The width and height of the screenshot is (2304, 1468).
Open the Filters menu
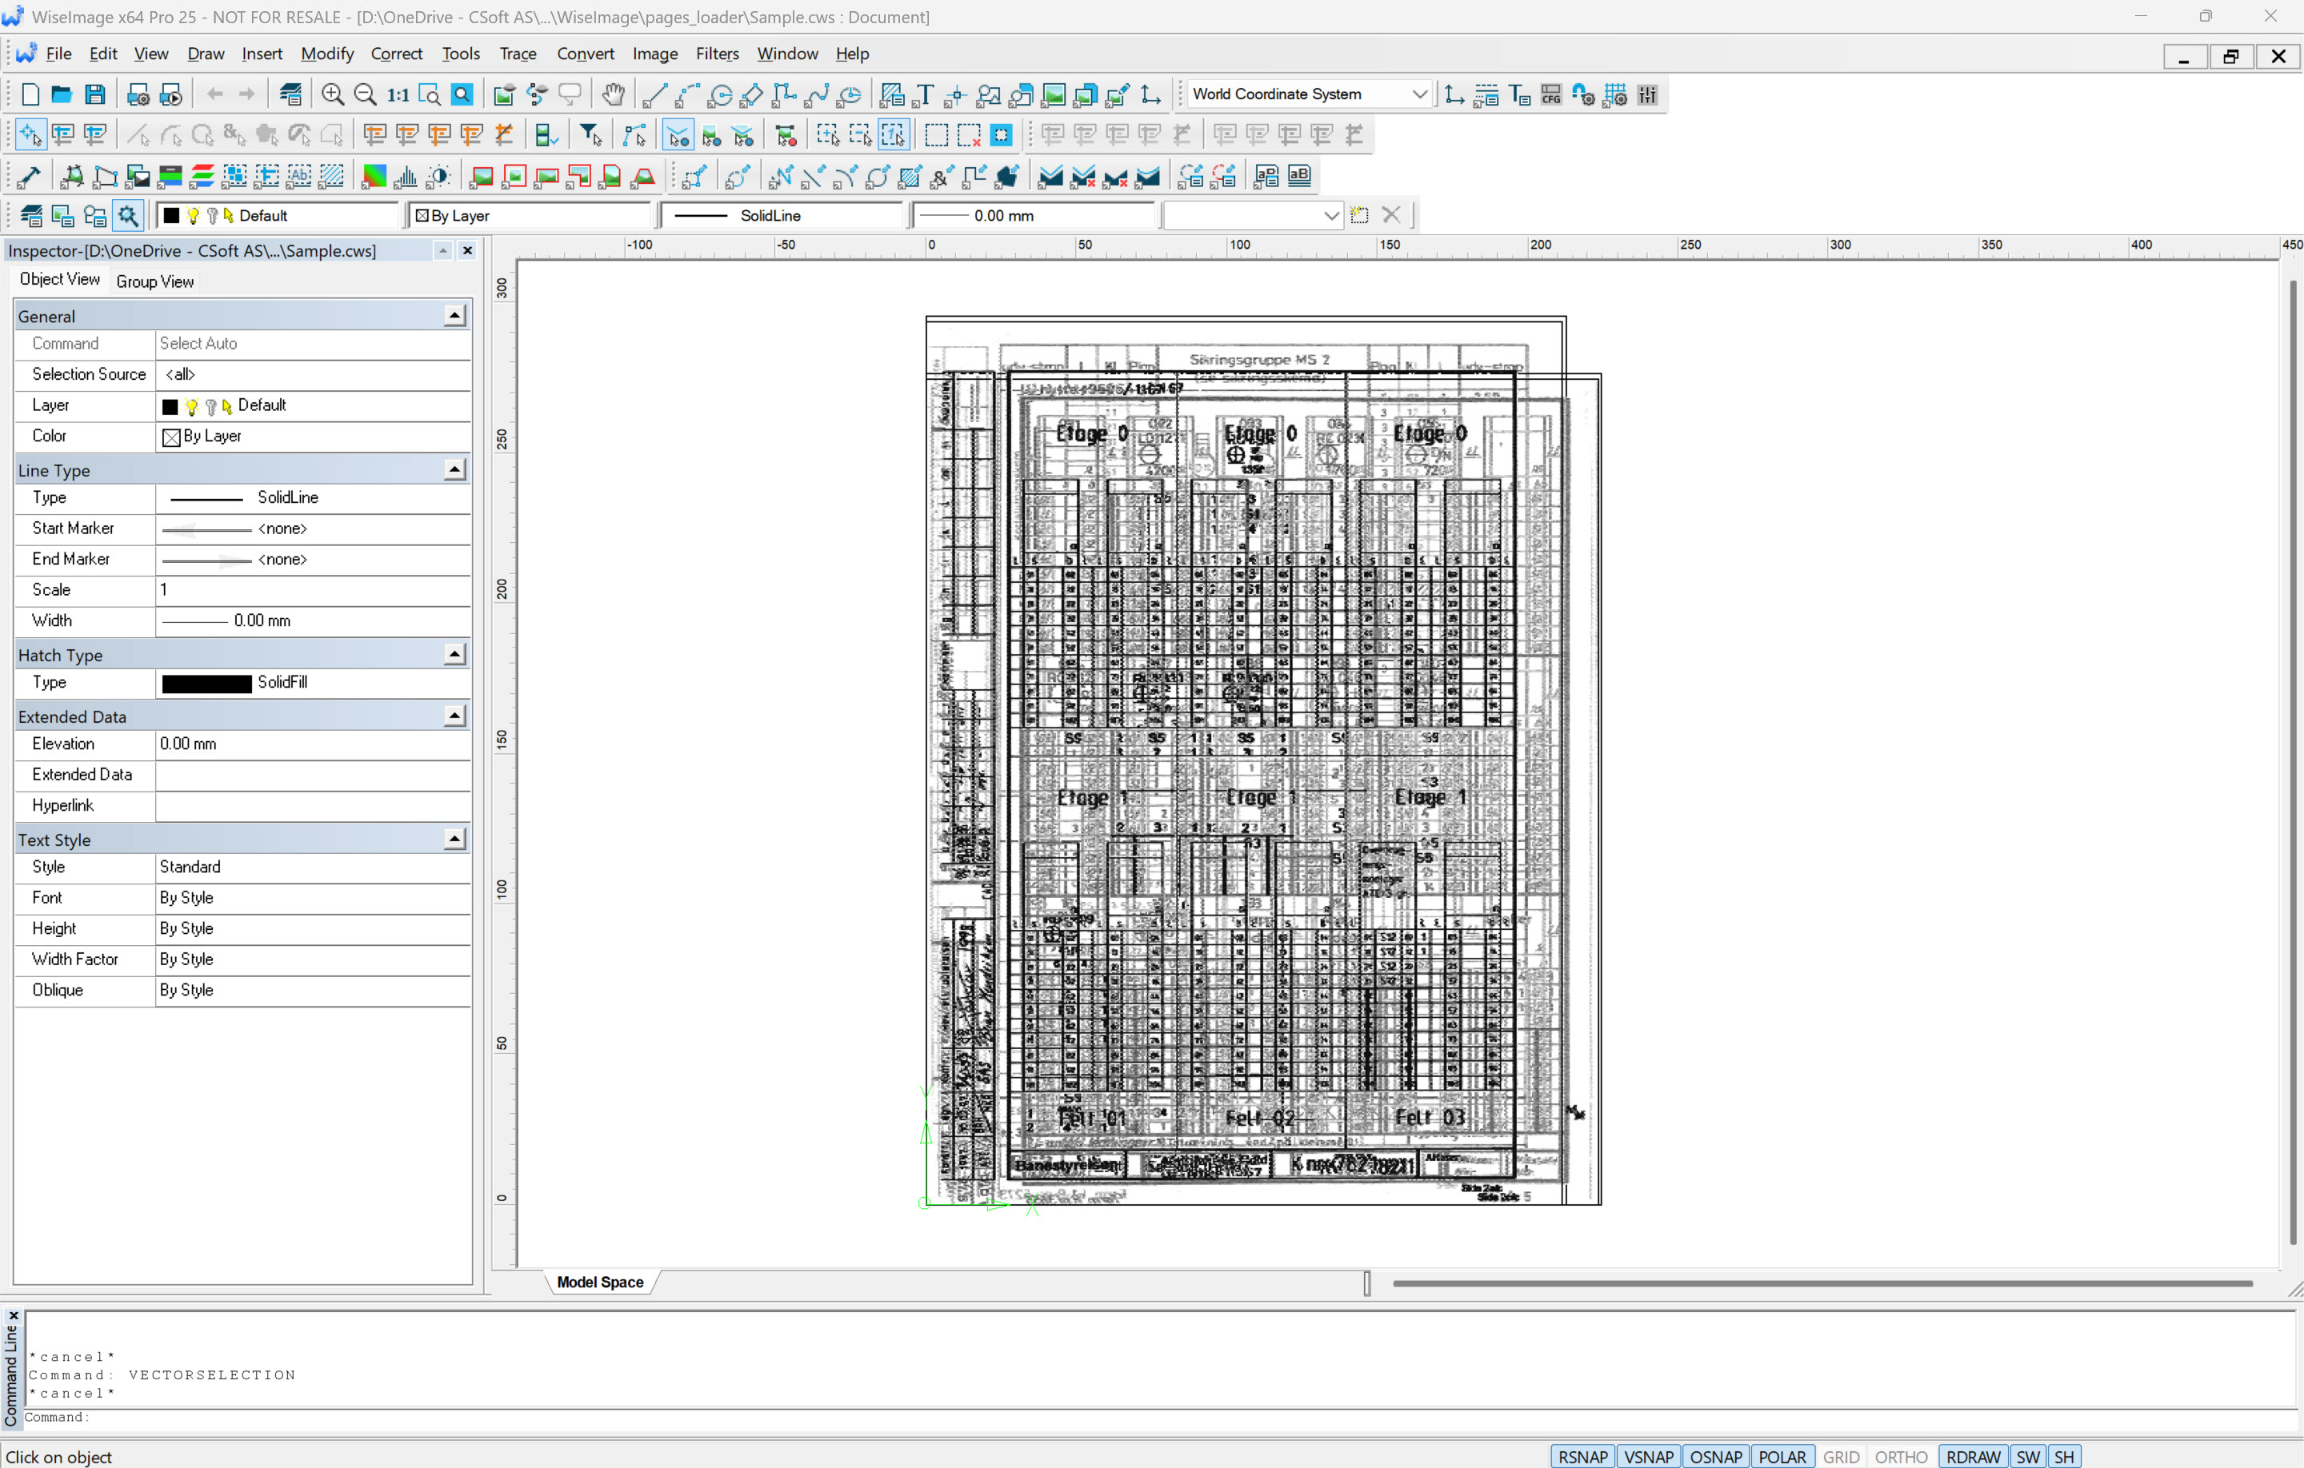717,54
